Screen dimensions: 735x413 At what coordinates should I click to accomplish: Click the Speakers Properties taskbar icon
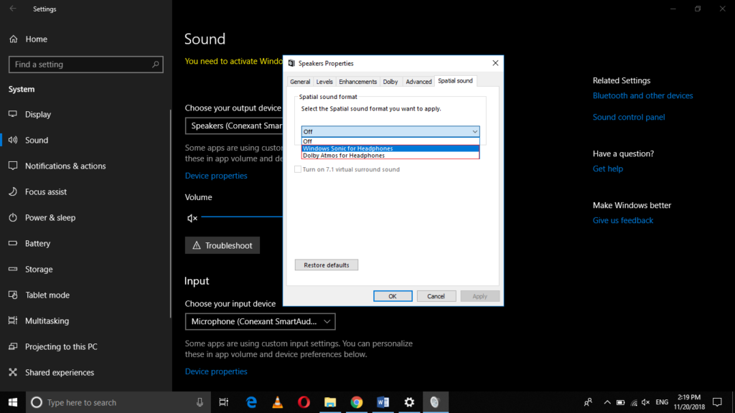click(x=436, y=402)
